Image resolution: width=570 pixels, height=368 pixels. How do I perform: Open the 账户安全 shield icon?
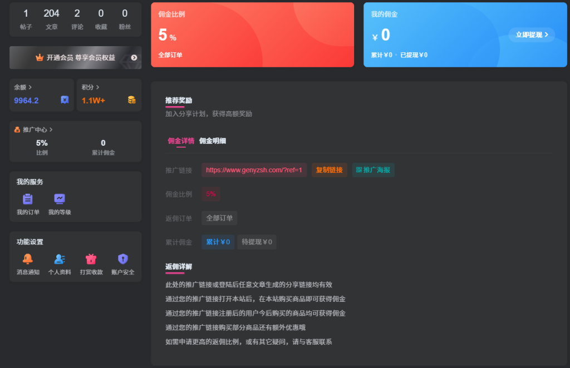point(122,259)
